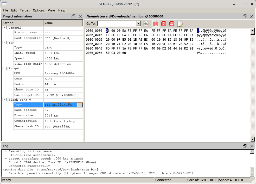Select 2-byte display width icon
This screenshot has width=256, height=184.
tap(164, 24)
